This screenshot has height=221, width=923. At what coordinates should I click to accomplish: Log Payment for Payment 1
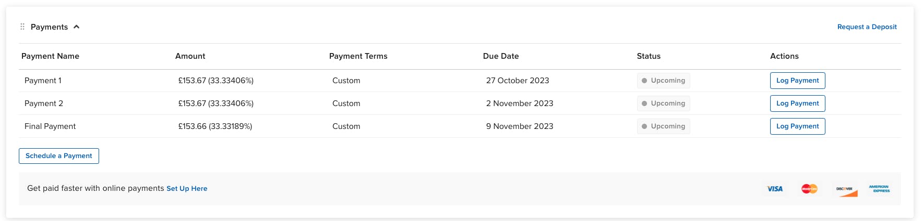point(798,81)
